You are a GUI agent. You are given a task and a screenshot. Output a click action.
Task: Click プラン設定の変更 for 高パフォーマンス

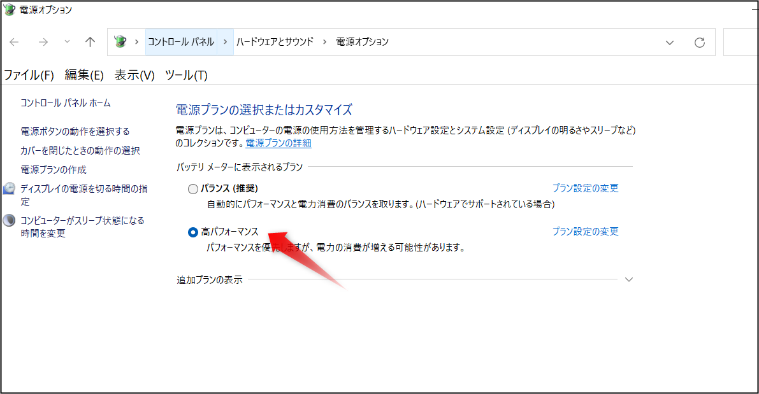coord(585,231)
